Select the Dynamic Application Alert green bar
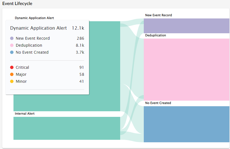Viewport: 230px width, 149px height. click(104, 67)
